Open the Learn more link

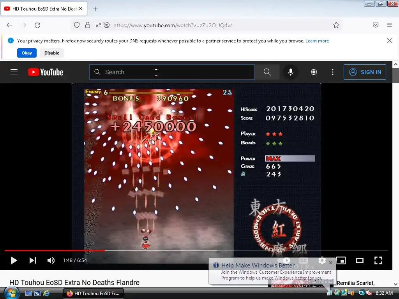pyautogui.click(x=317, y=41)
